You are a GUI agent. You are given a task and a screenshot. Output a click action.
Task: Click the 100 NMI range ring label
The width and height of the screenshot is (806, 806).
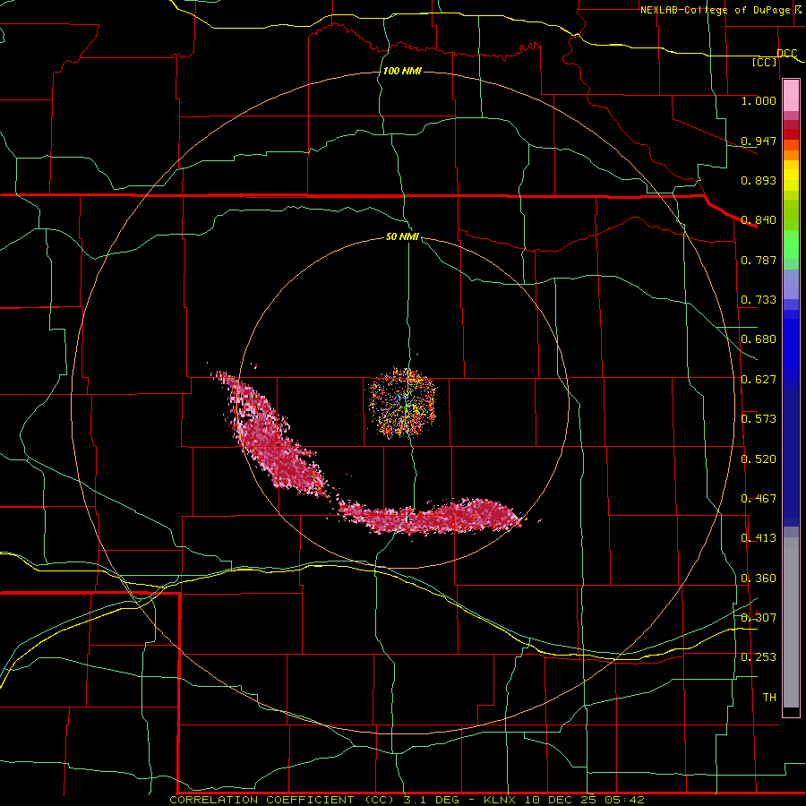[402, 71]
